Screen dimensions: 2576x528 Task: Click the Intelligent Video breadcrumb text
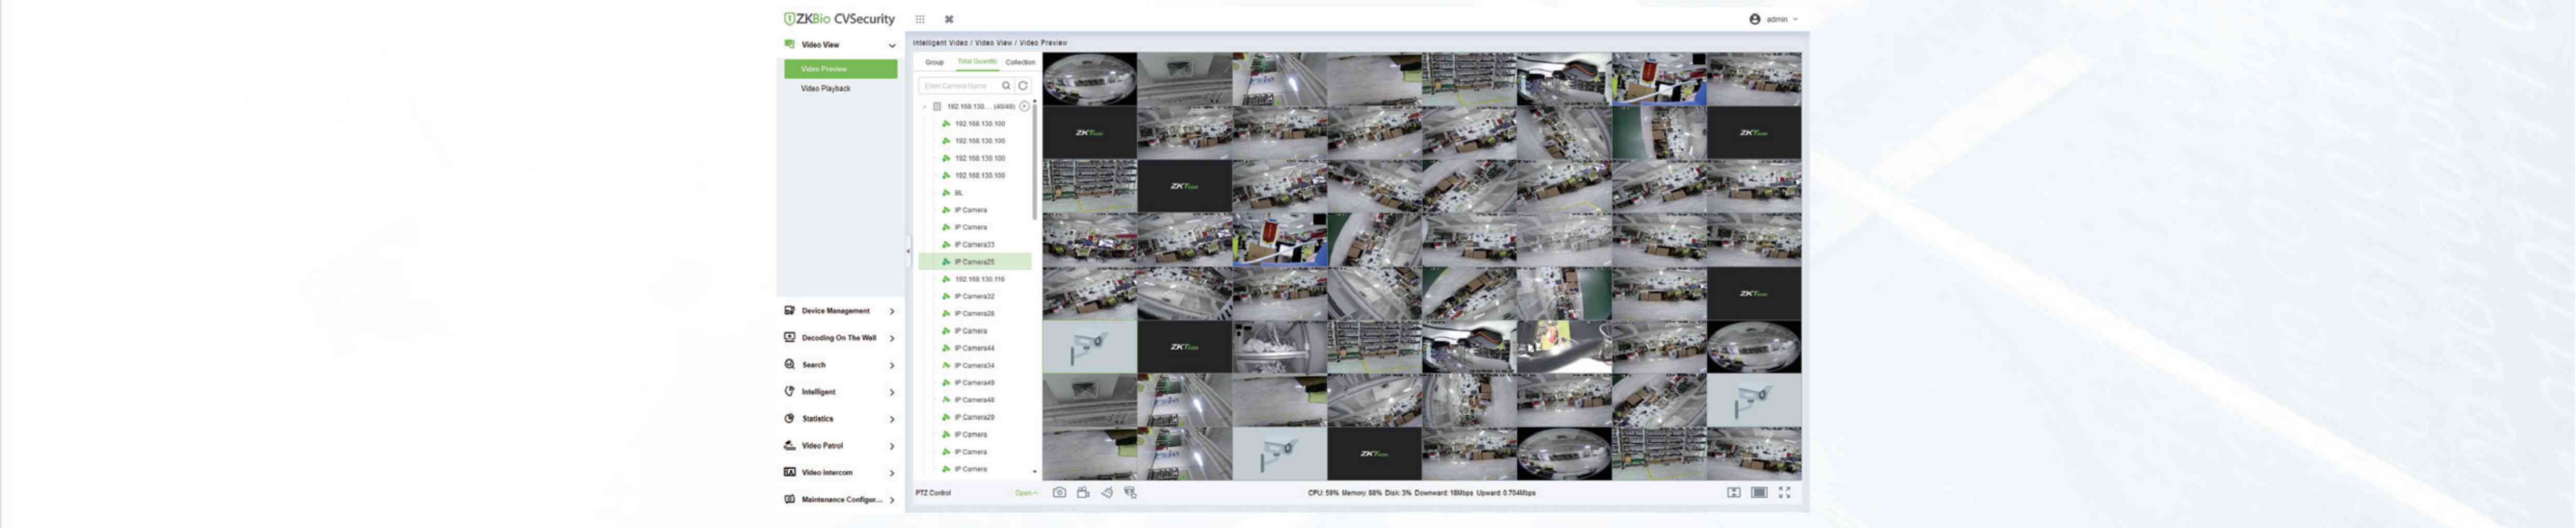[x=940, y=43]
